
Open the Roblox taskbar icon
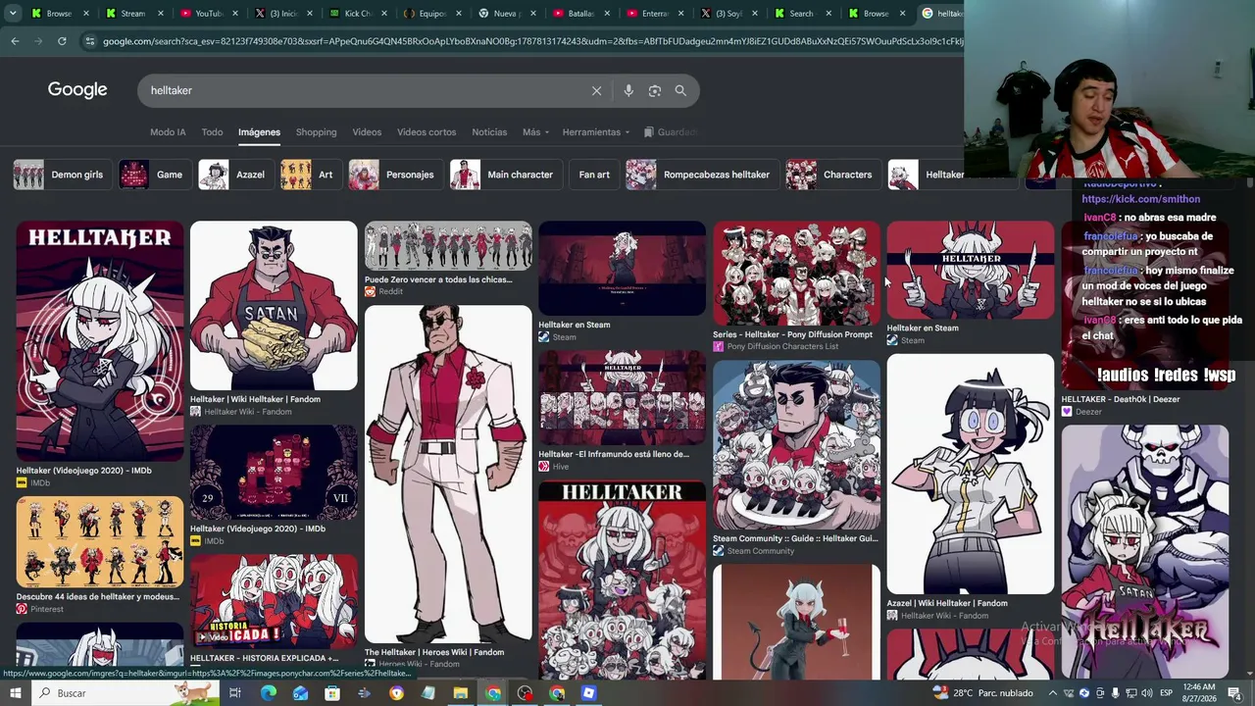point(588,693)
